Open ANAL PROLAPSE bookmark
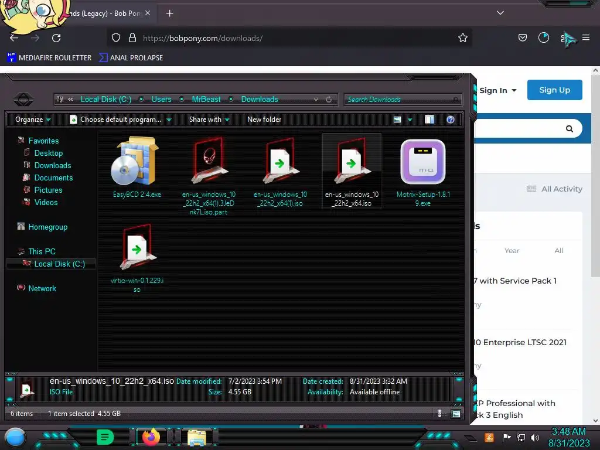The height and width of the screenshot is (450, 600). tap(131, 58)
